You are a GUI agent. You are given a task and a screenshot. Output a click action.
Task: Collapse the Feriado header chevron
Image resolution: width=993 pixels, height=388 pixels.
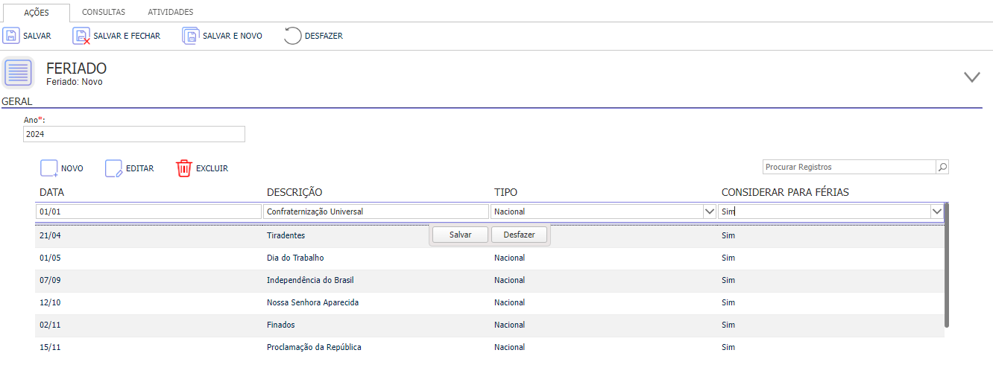coord(972,77)
